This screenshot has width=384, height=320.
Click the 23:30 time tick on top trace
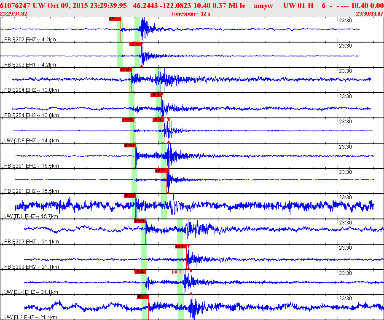tap(345, 20)
